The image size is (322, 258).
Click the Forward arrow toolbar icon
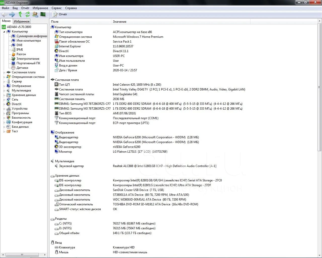coord(12,14)
